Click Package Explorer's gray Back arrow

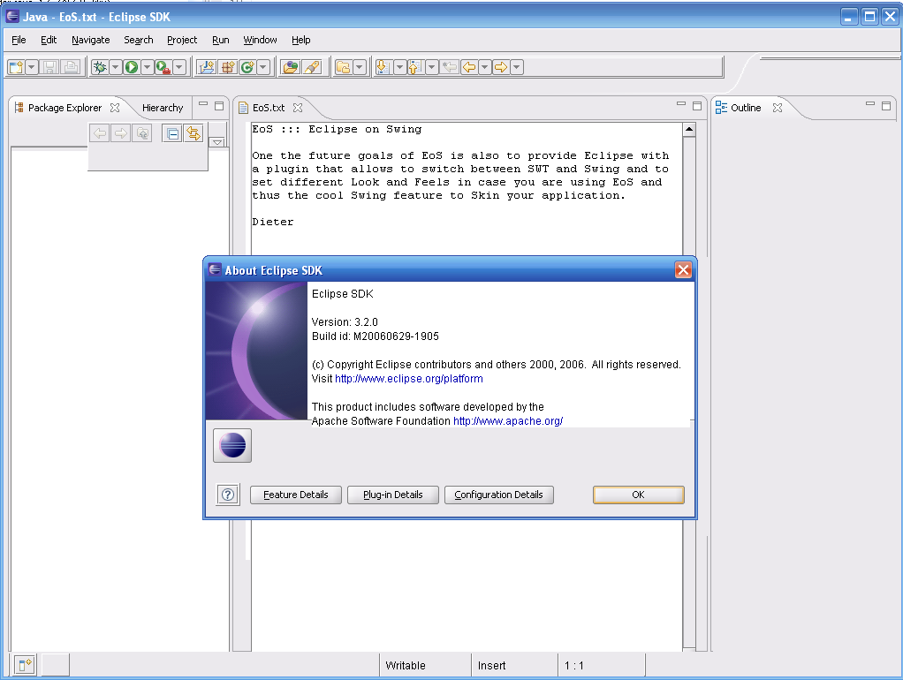[100, 133]
